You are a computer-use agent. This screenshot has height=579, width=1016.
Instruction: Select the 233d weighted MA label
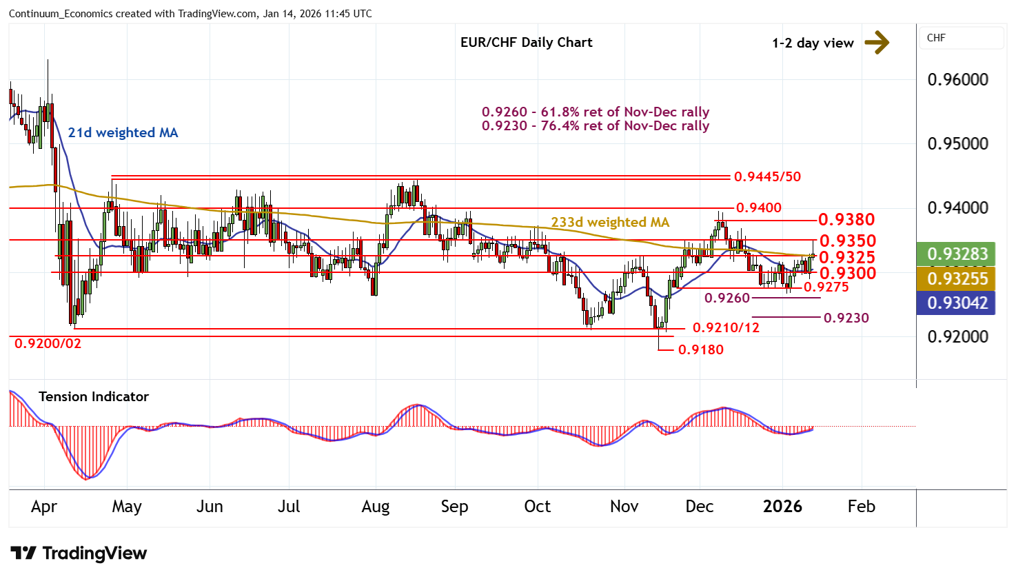coord(610,222)
